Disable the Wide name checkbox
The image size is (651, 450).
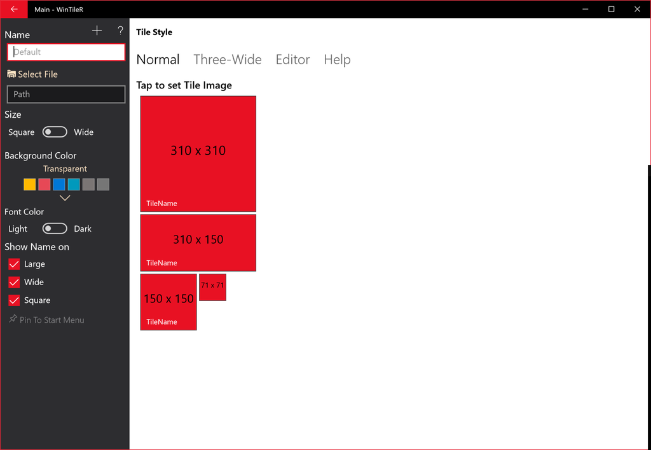pyautogui.click(x=14, y=282)
